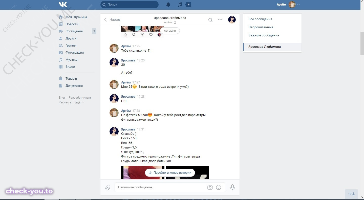
Task: Go back with the Назад button
Action: pyautogui.click(x=112, y=19)
